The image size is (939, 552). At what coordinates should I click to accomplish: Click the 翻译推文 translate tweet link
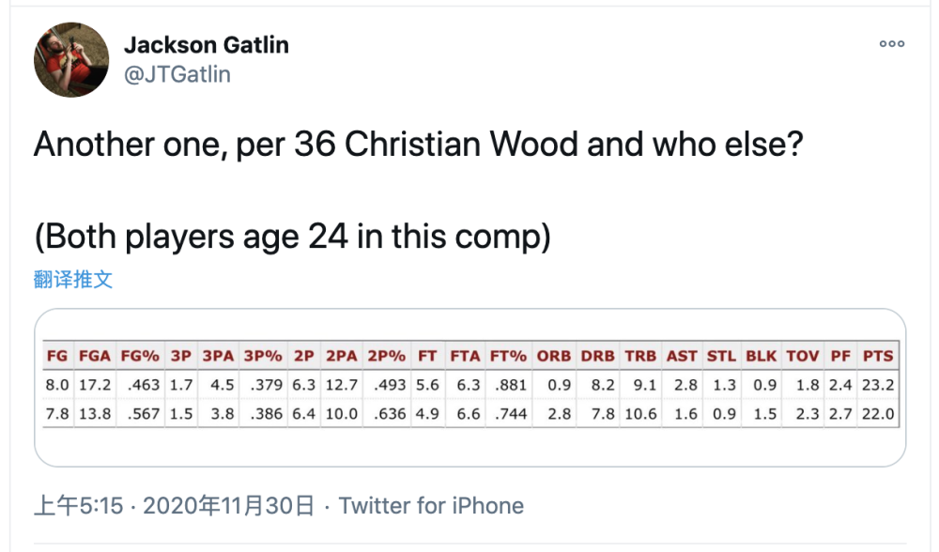[73, 279]
